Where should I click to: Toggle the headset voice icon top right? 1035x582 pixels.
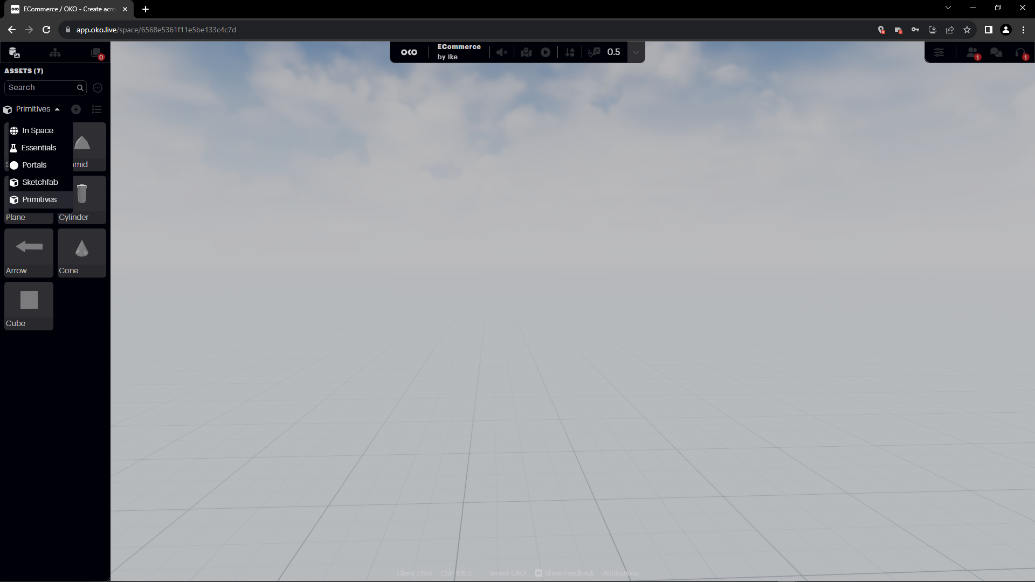click(1020, 52)
